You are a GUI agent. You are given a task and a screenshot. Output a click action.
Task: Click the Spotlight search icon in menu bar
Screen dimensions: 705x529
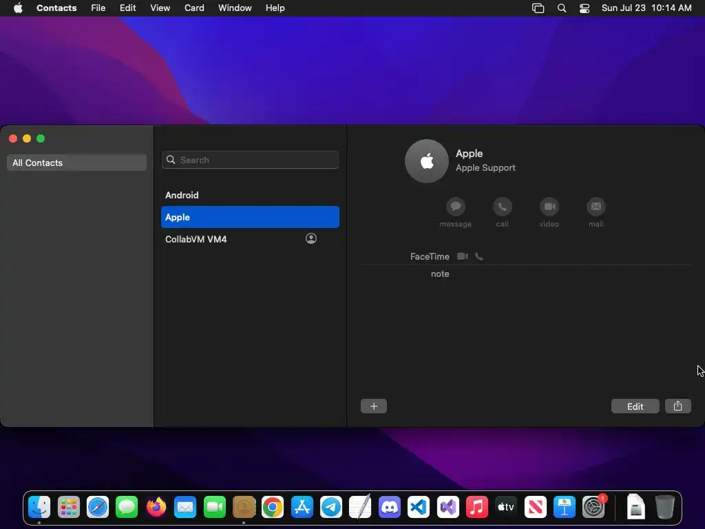[562, 8]
